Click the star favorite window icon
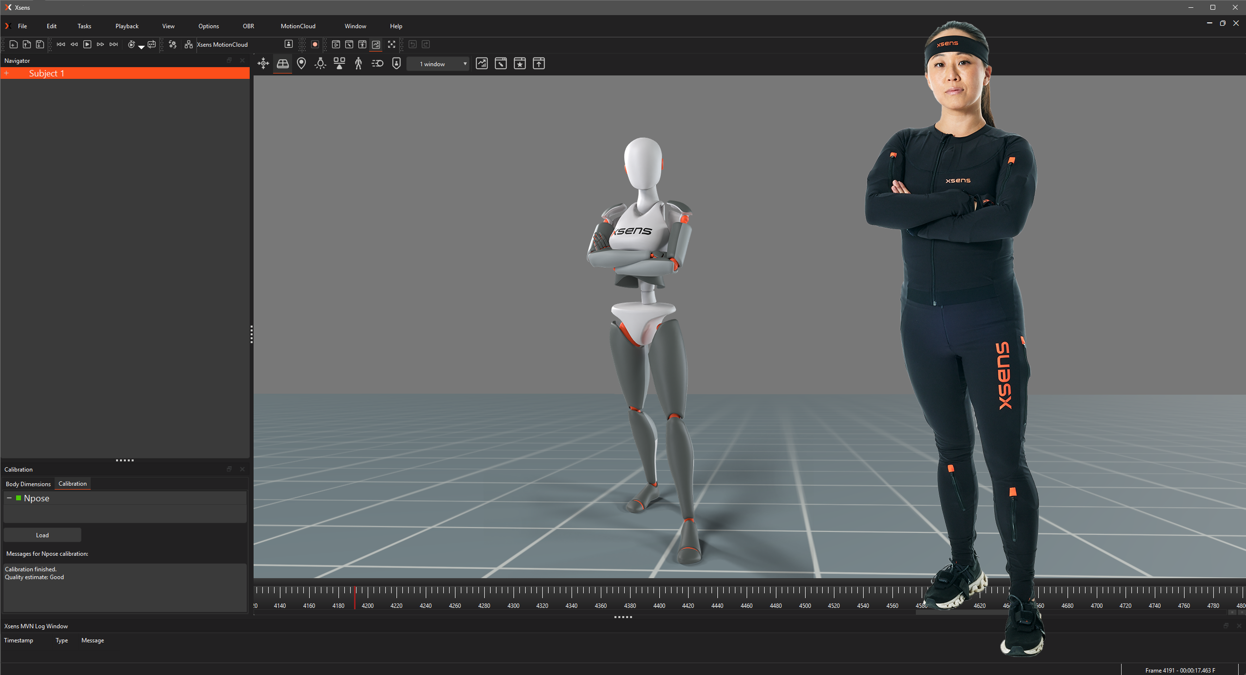 point(520,63)
